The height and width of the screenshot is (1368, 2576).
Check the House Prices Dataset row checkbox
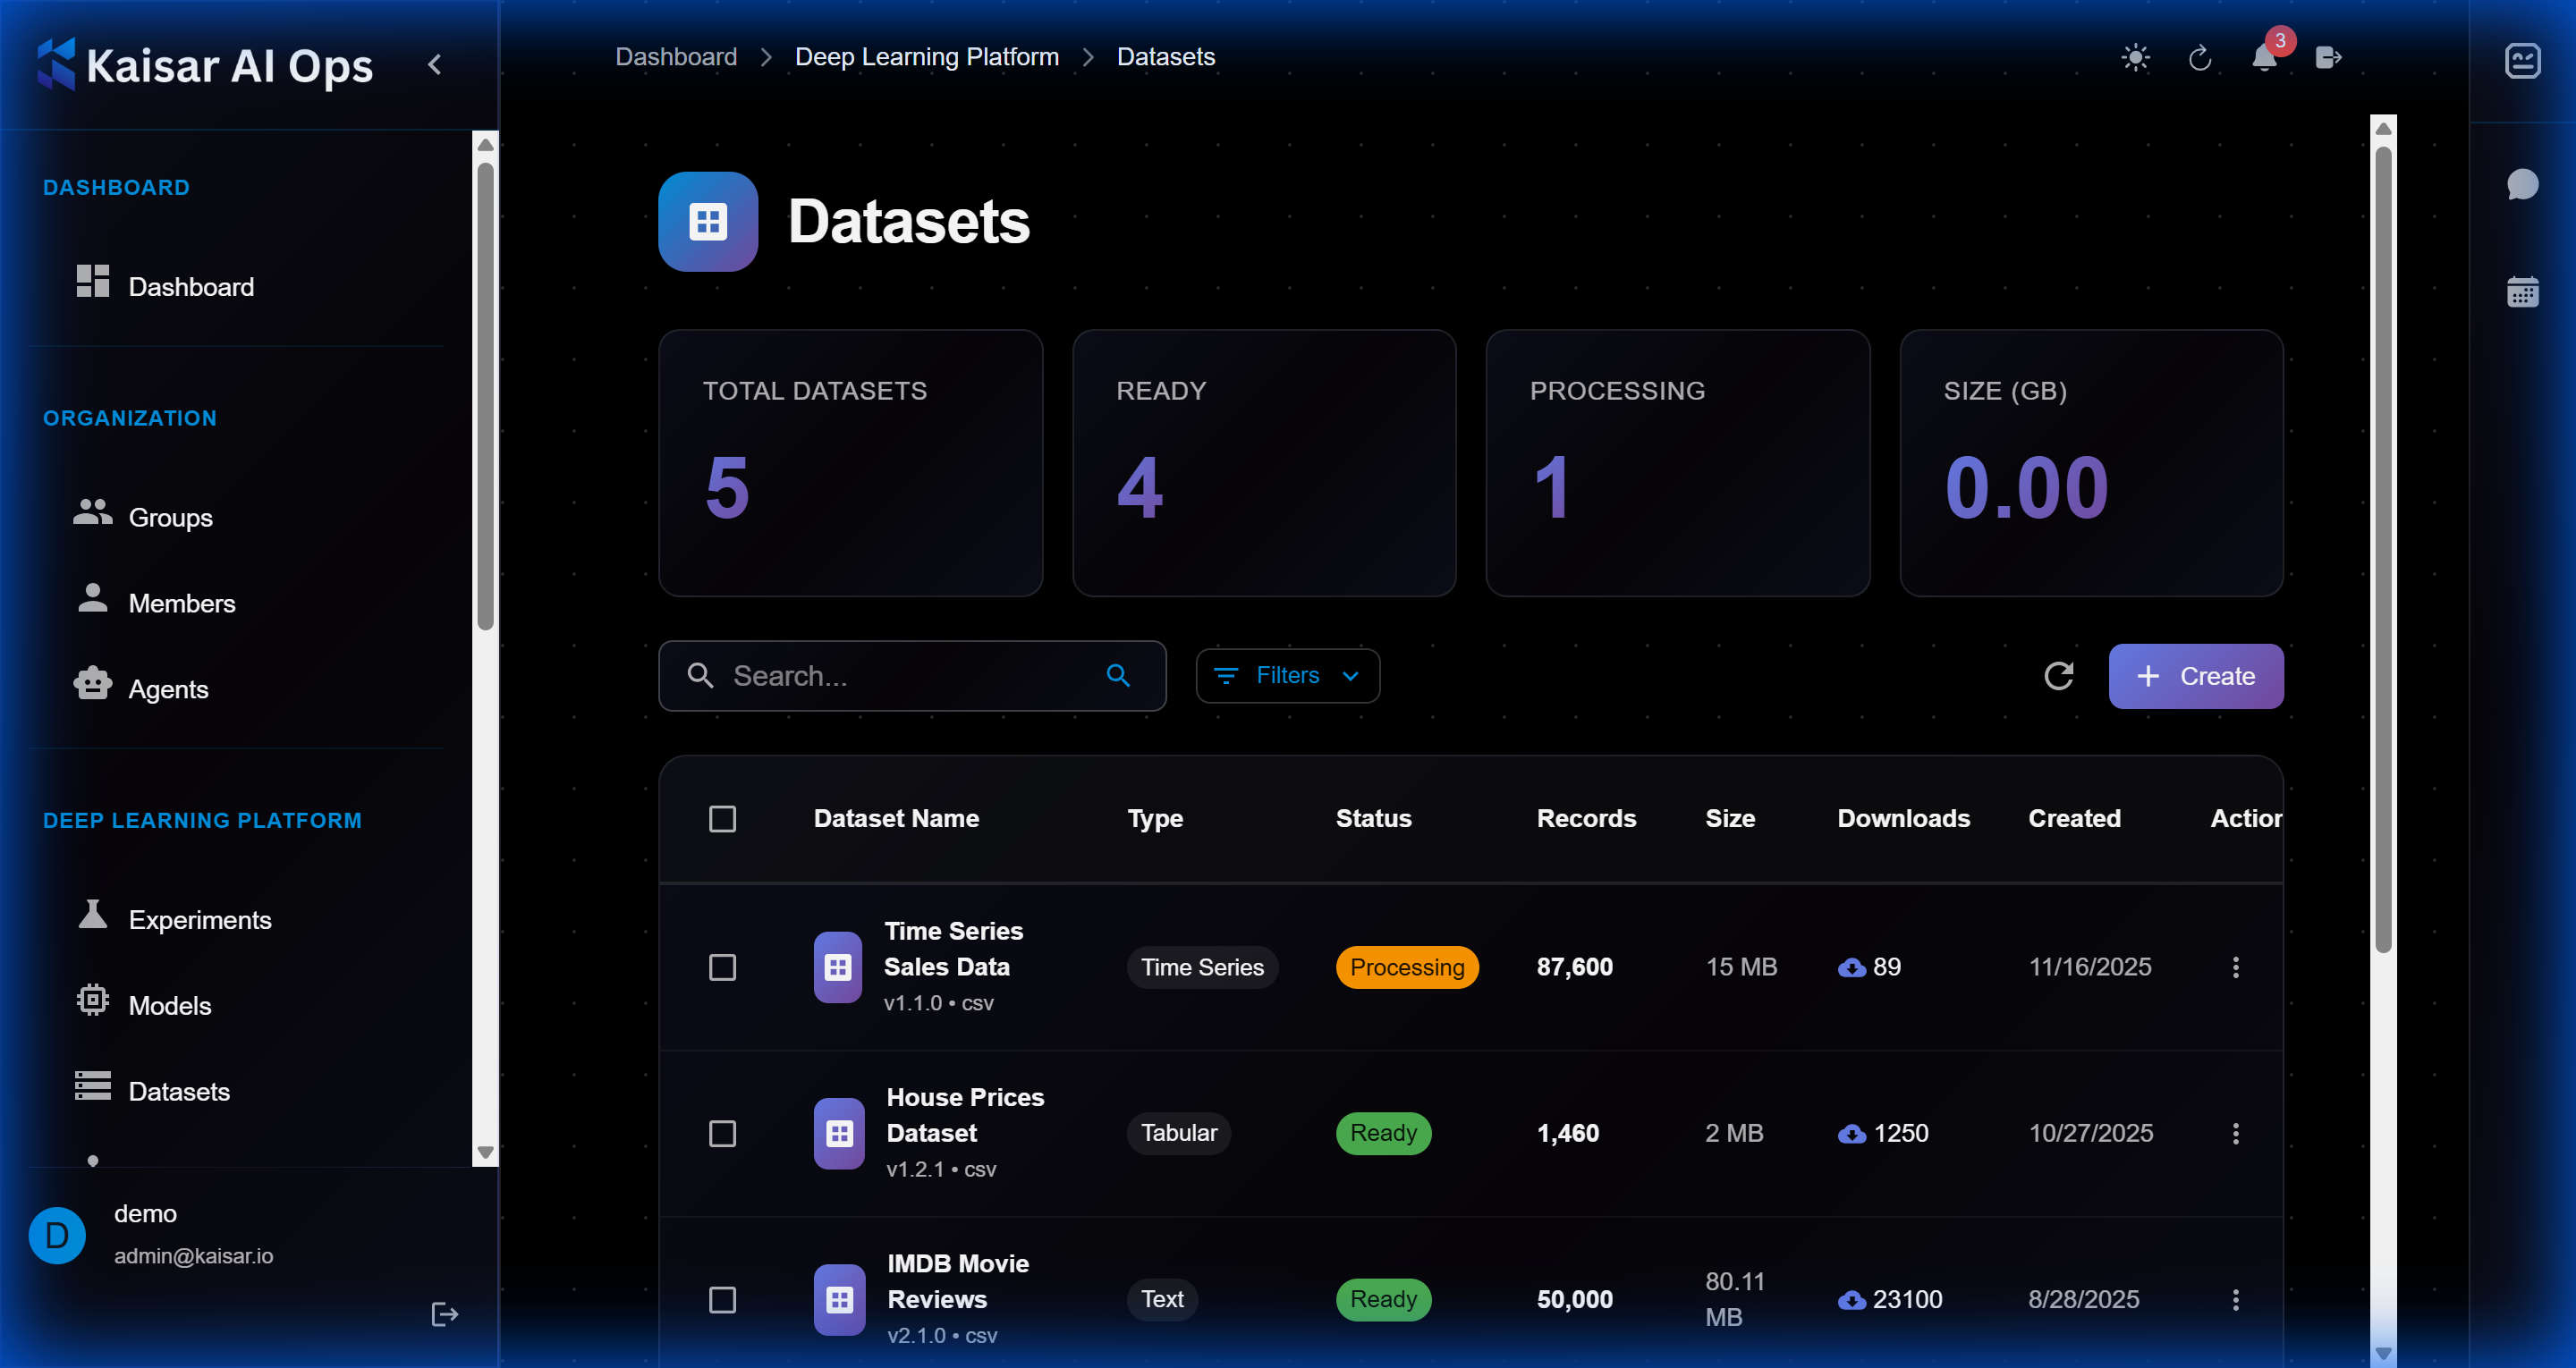[723, 1133]
